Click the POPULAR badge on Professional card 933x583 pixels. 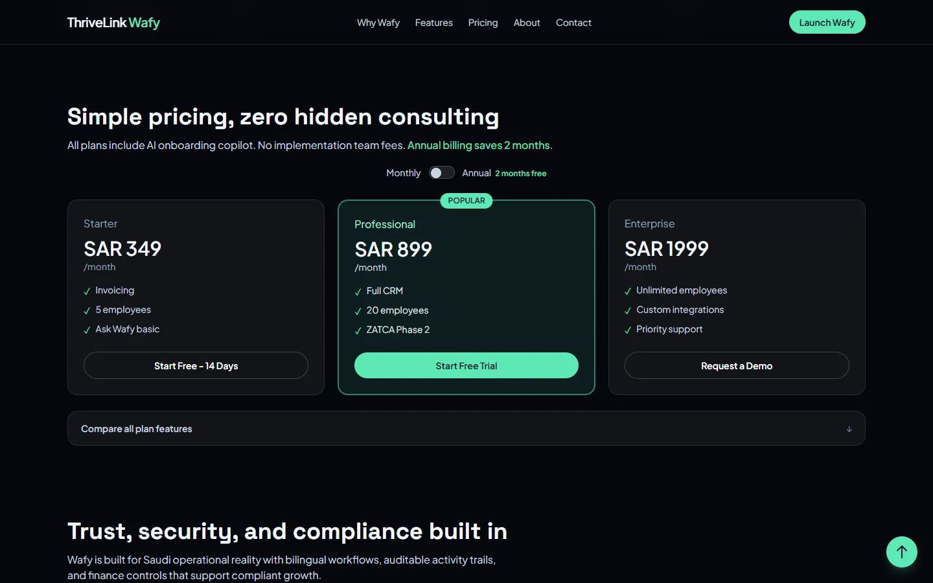click(x=466, y=201)
